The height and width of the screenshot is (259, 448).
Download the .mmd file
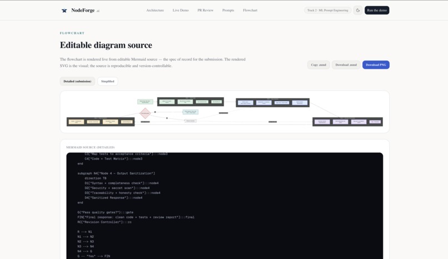click(x=346, y=65)
